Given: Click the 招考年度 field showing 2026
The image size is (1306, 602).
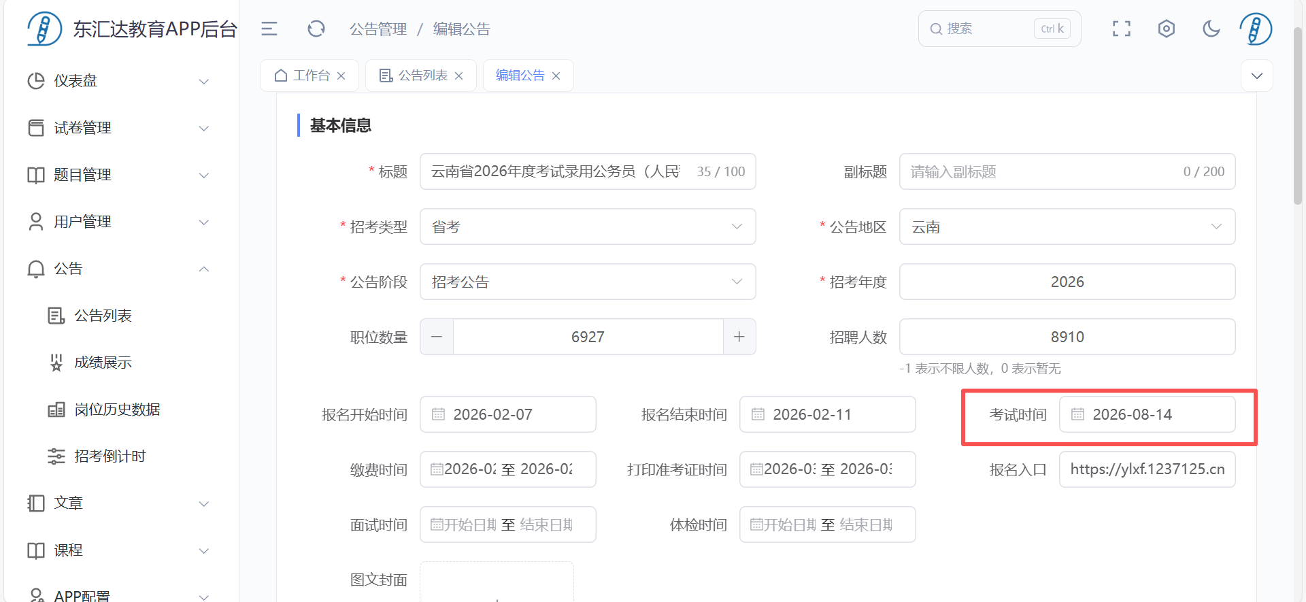Looking at the screenshot, I should pos(1067,282).
